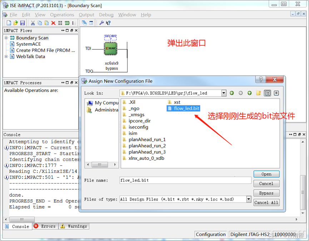Click the red X Delete icon
The height and width of the screenshot is (241, 309).
53,23
